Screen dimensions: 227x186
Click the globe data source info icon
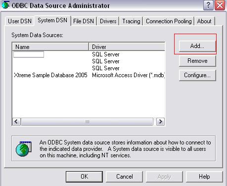[24, 149]
